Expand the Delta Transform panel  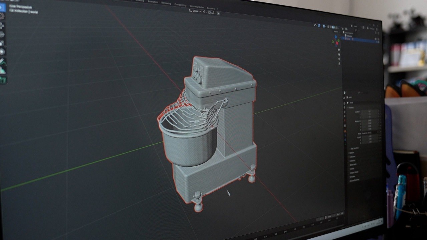[x=354, y=148]
